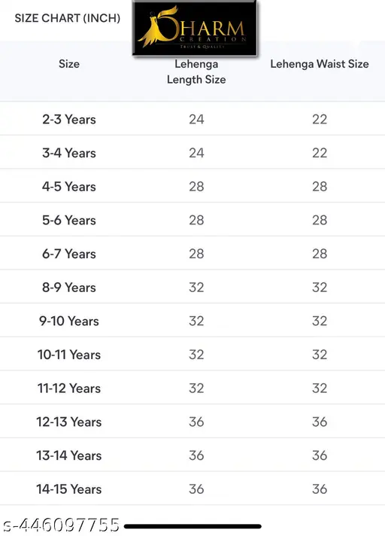This screenshot has width=385, height=536.
Task: Select the 2-3 Years size row
Action: [192, 119]
